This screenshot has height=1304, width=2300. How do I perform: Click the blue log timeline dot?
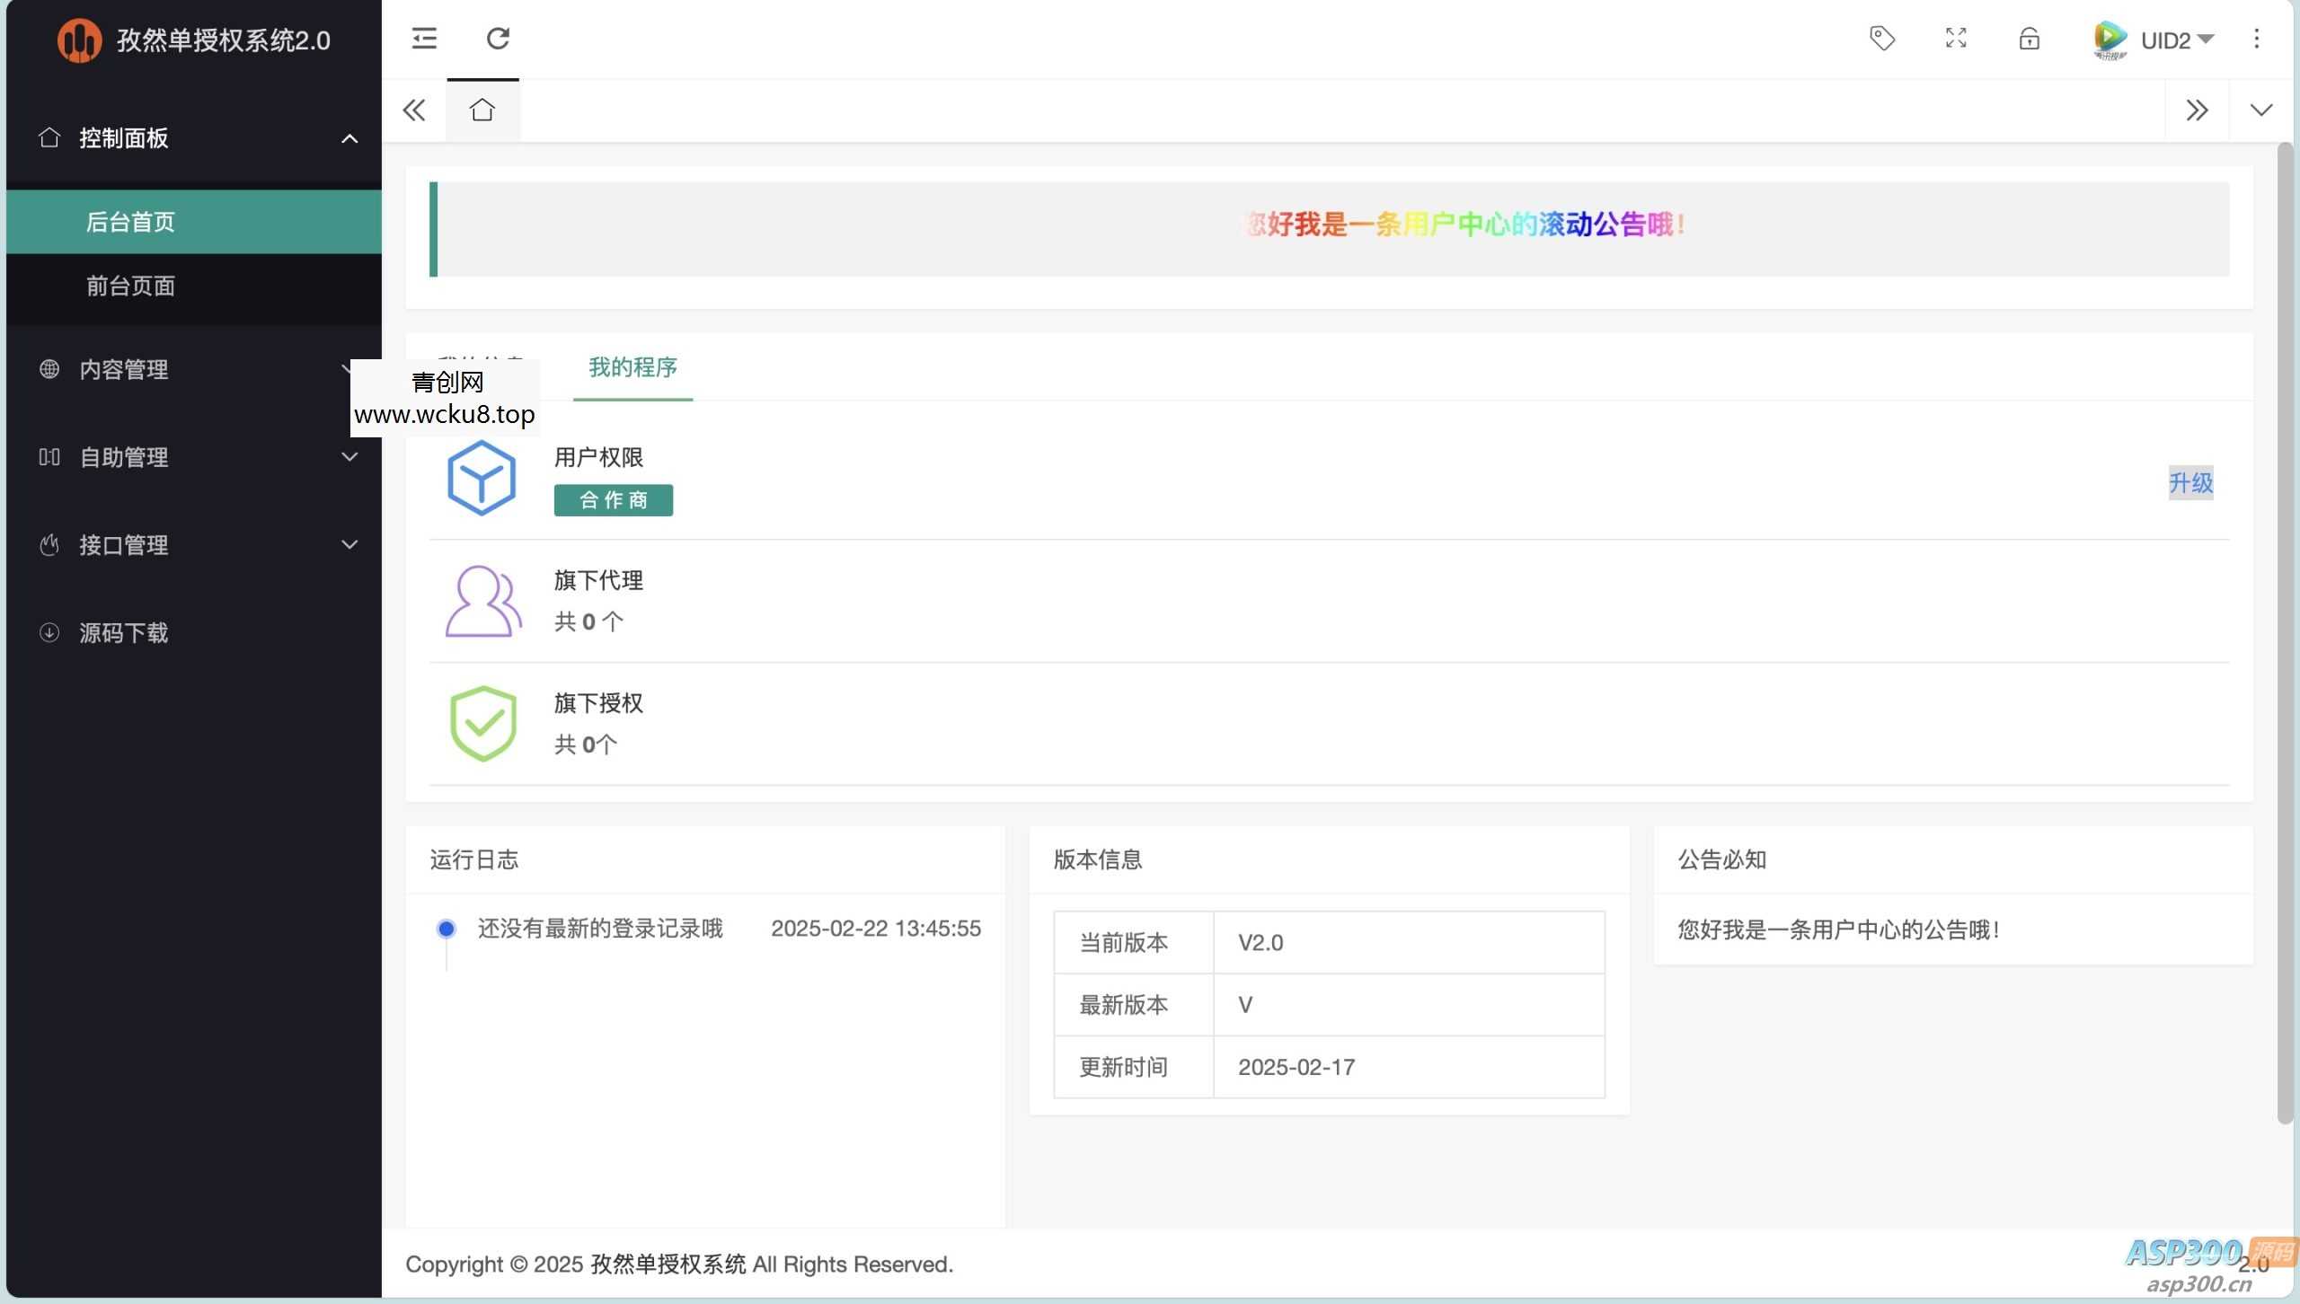(x=447, y=928)
